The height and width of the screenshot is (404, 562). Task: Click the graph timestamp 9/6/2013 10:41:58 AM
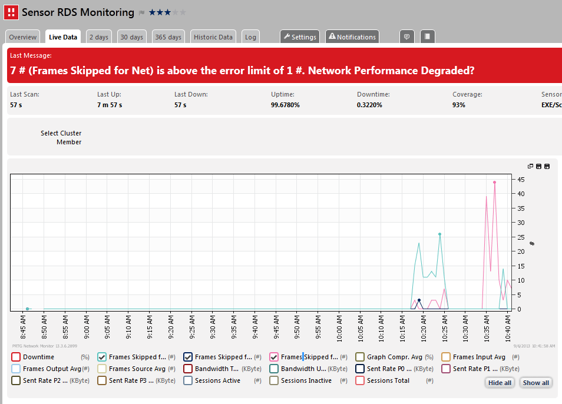534,346
